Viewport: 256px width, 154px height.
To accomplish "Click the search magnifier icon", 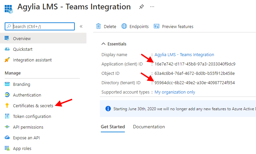I will 9,26.
